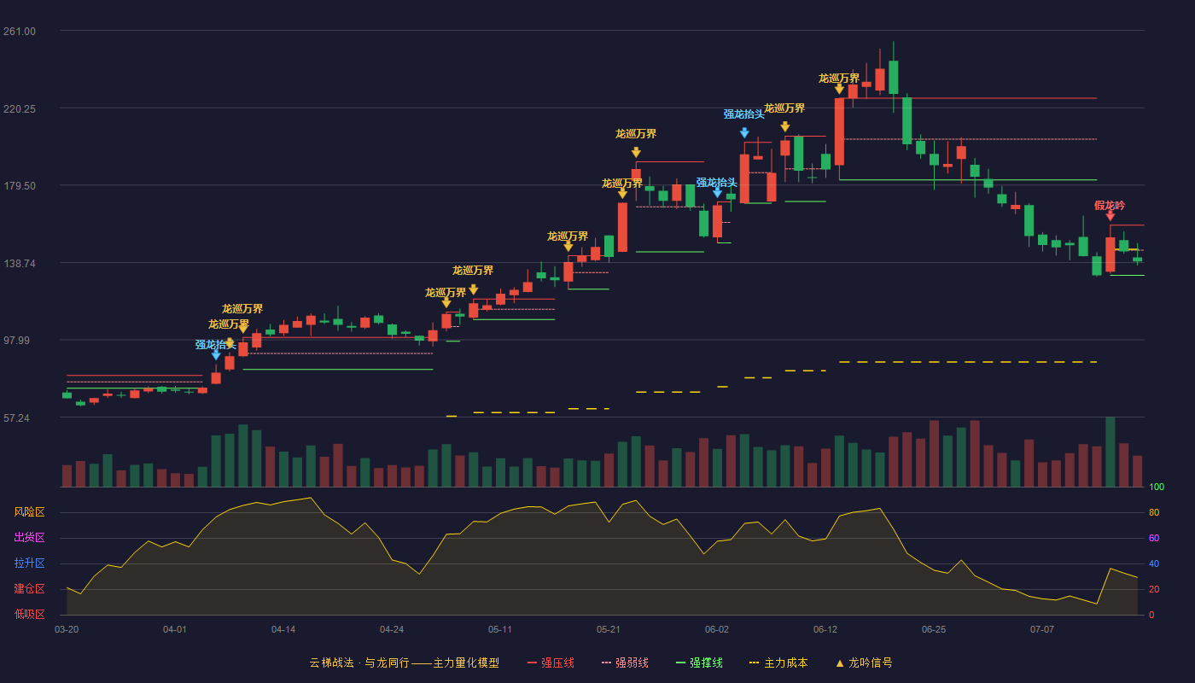
Task: Click the 05-11 date label
Action: [500, 629]
